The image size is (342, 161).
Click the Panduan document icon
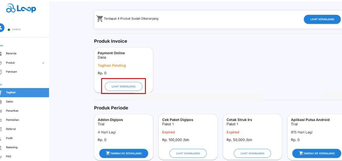click(x=1, y=72)
